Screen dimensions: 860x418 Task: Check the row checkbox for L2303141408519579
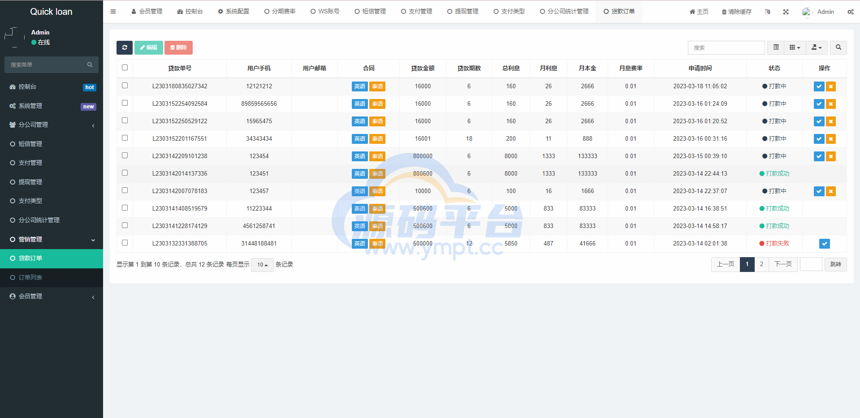[125, 208]
